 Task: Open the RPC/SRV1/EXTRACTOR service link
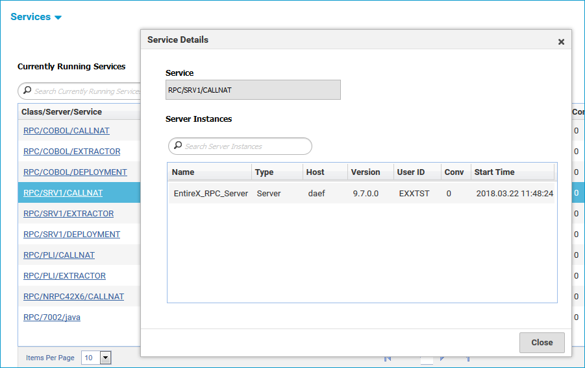(68, 214)
